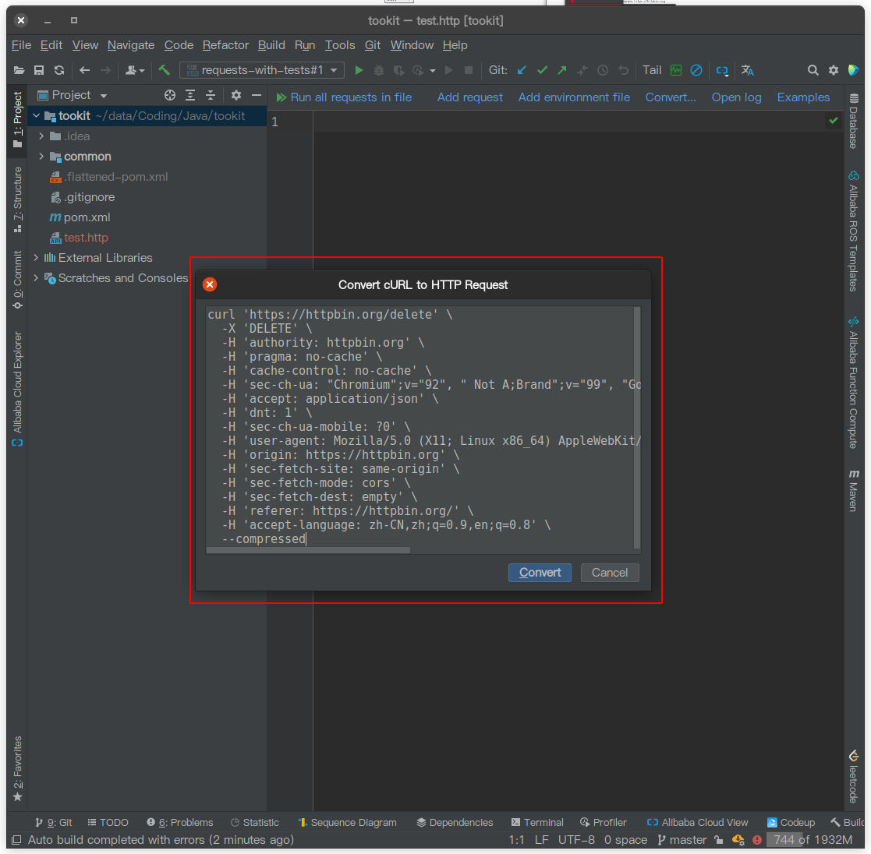Click the Git push arrow icon
871x854 pixels.
[562, 70]
